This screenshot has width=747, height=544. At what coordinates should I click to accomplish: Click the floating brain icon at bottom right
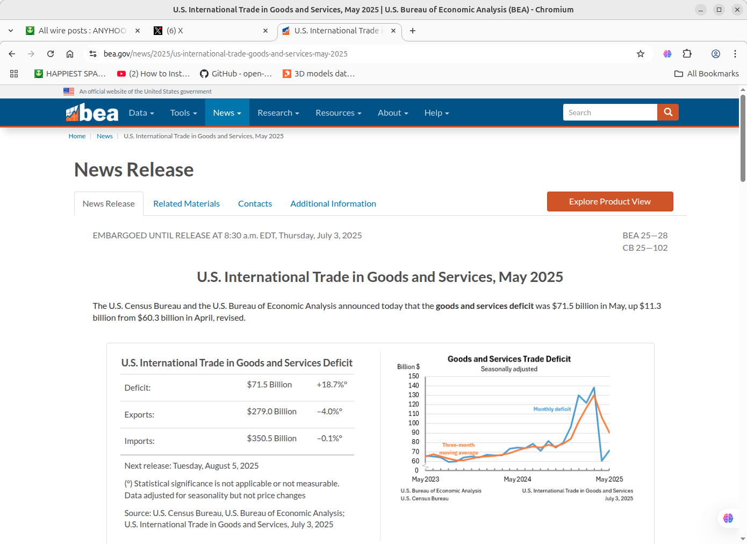[x=728, y=518]
